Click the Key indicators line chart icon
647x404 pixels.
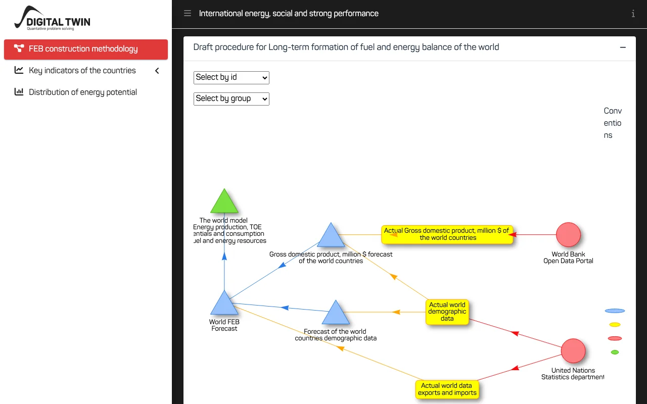pos(19,70)
